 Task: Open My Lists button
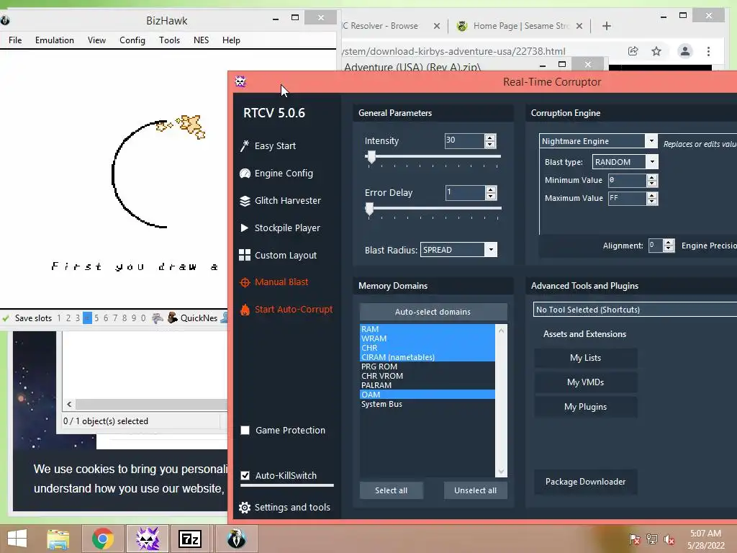point(586,358)
